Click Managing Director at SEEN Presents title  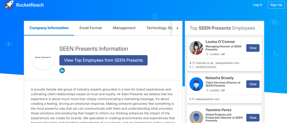click(x=223, y=48)
